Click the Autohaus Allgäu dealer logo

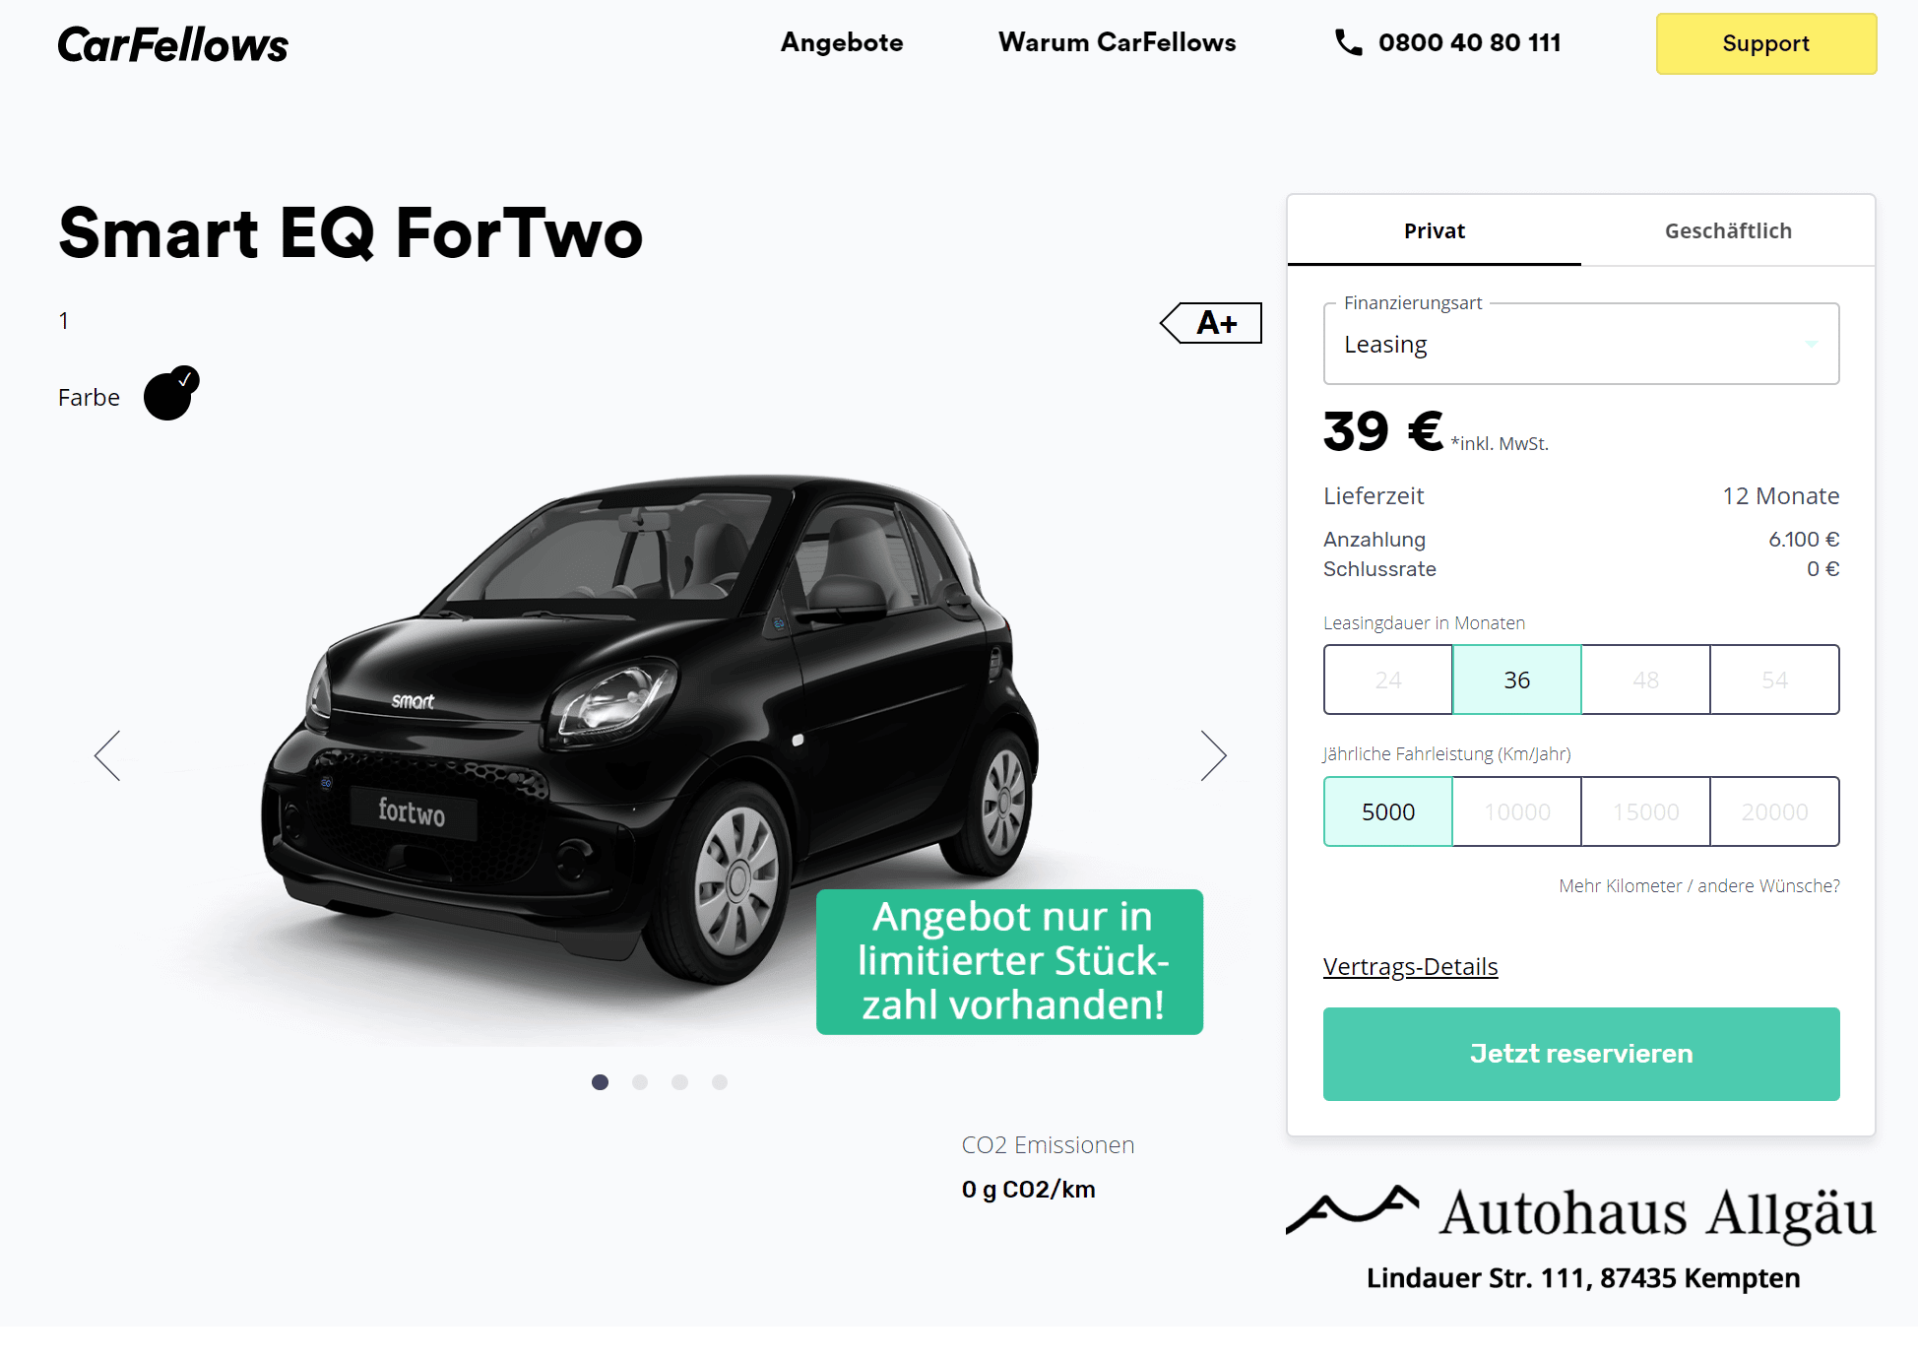click(1581, 1213)
